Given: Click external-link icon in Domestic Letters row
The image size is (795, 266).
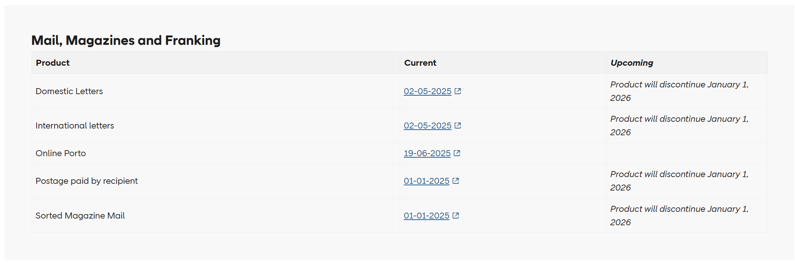Looking at the screenshot, I should pyautogui.click(x=458, y=91).
